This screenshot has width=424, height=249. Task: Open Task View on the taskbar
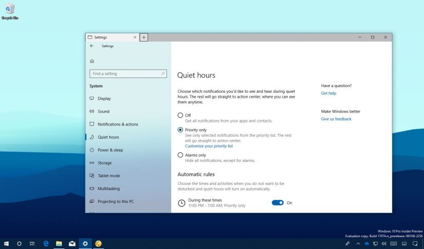32,243
